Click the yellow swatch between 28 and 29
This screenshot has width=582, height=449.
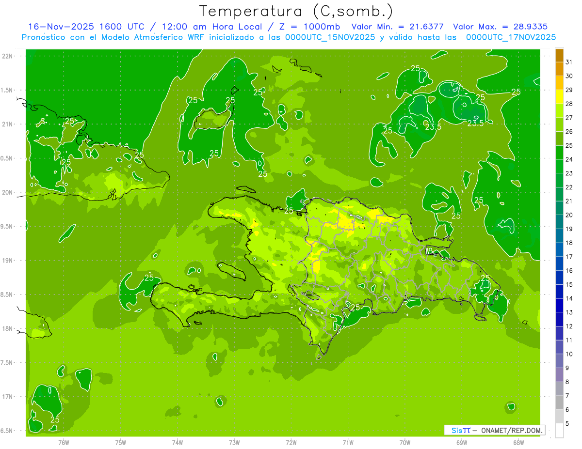point(559,97)
